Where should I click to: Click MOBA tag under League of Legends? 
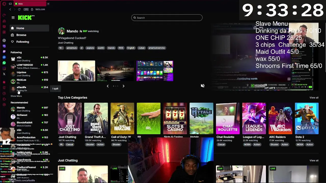[x=247, y=144]
